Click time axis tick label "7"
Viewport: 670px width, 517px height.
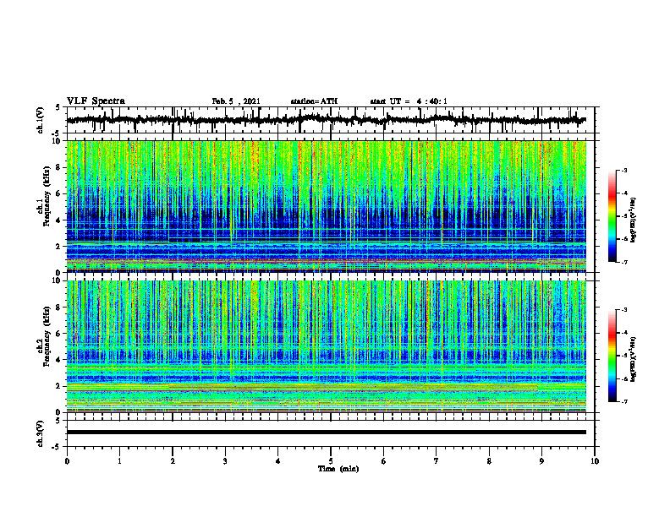(437, 461)
